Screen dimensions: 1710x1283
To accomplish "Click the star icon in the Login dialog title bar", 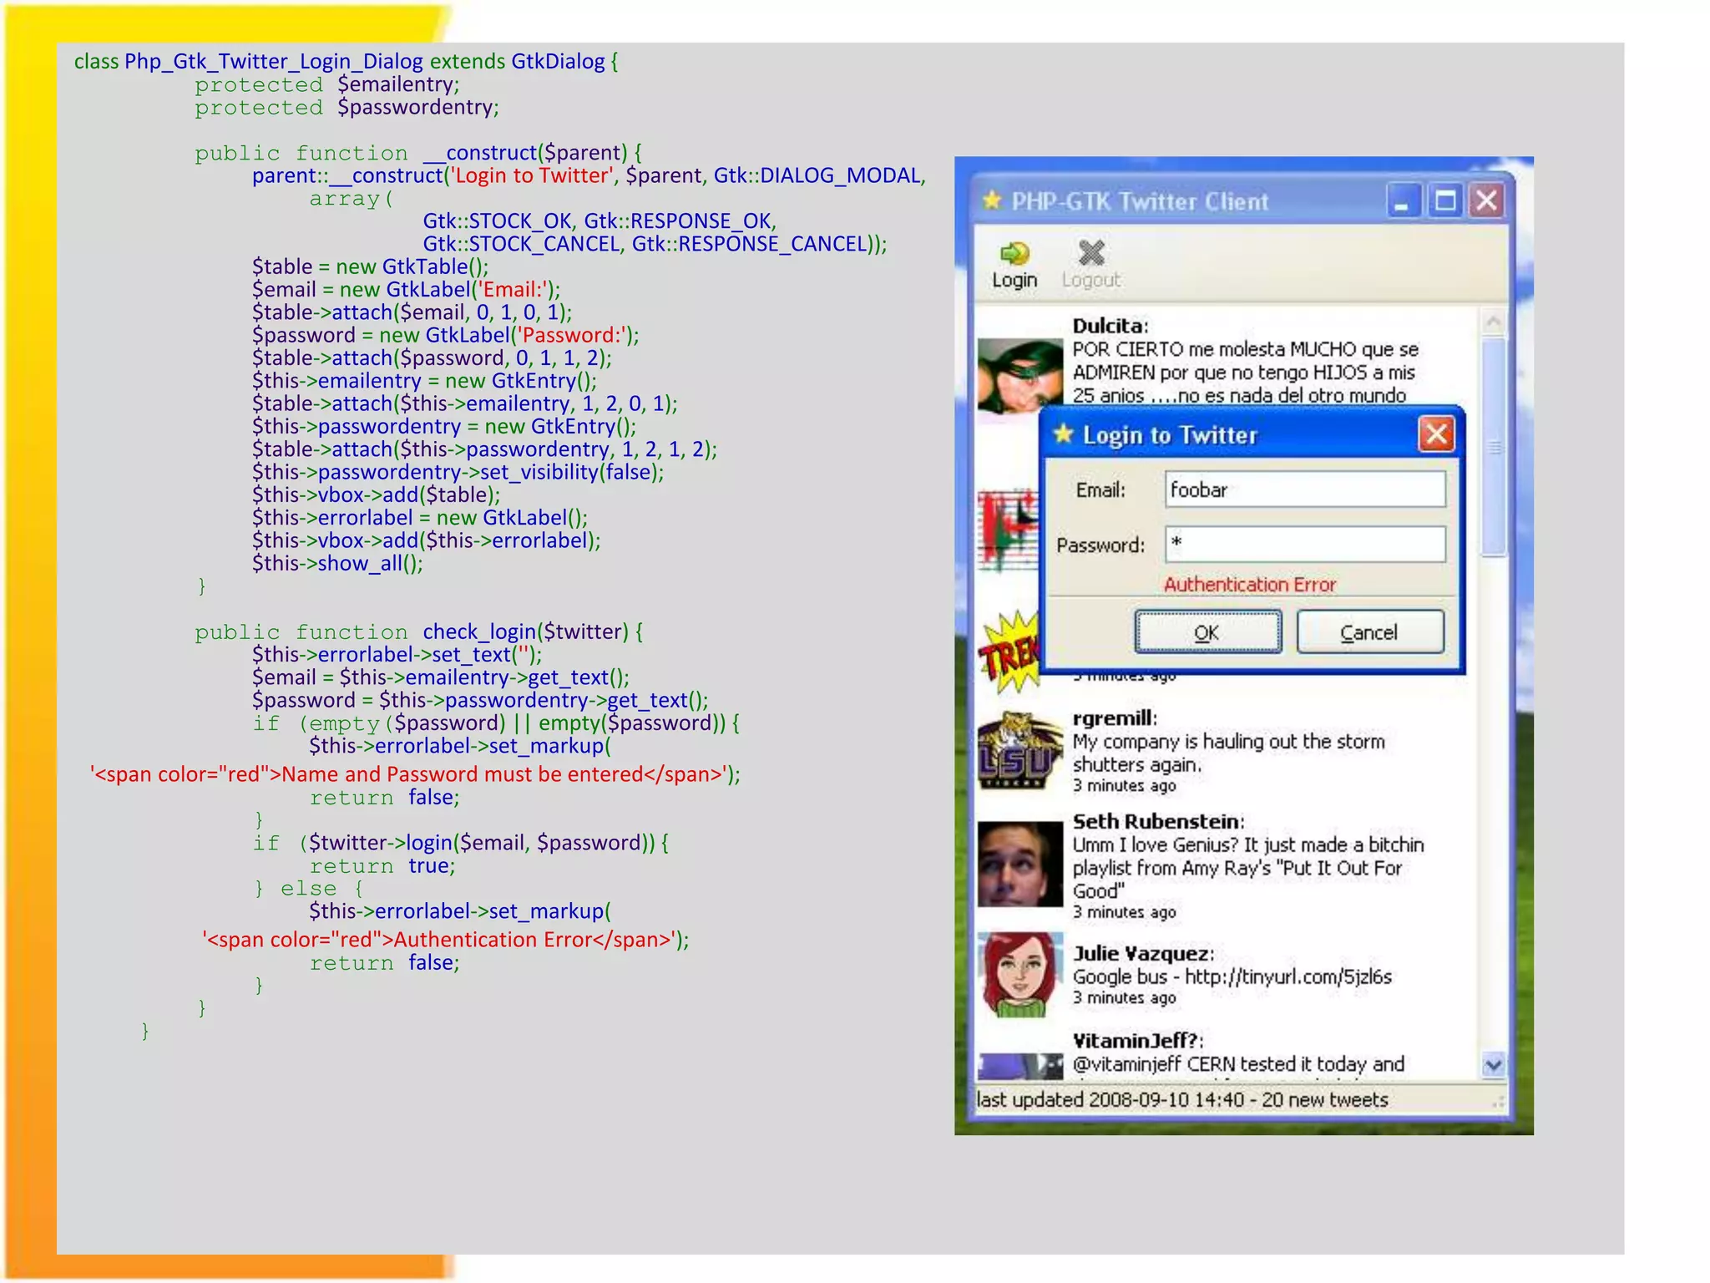I will [1063, 434].
